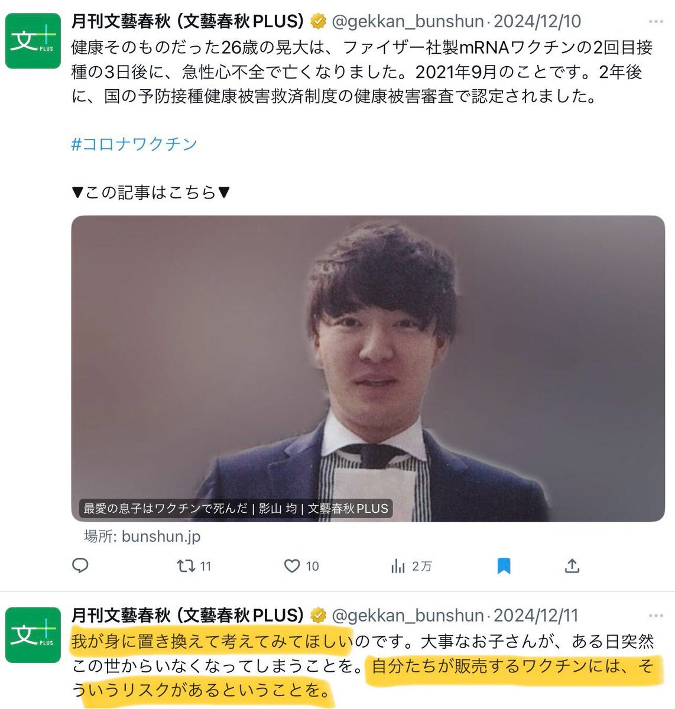Click the #コロナワクチン hashtag

pyautogui.click(x=134, y=144)
